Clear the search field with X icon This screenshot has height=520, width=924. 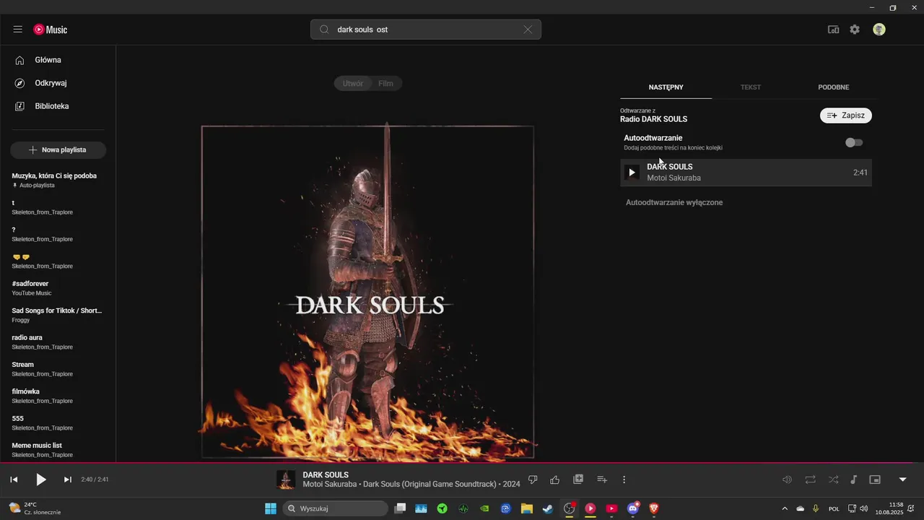pos(528,30)
